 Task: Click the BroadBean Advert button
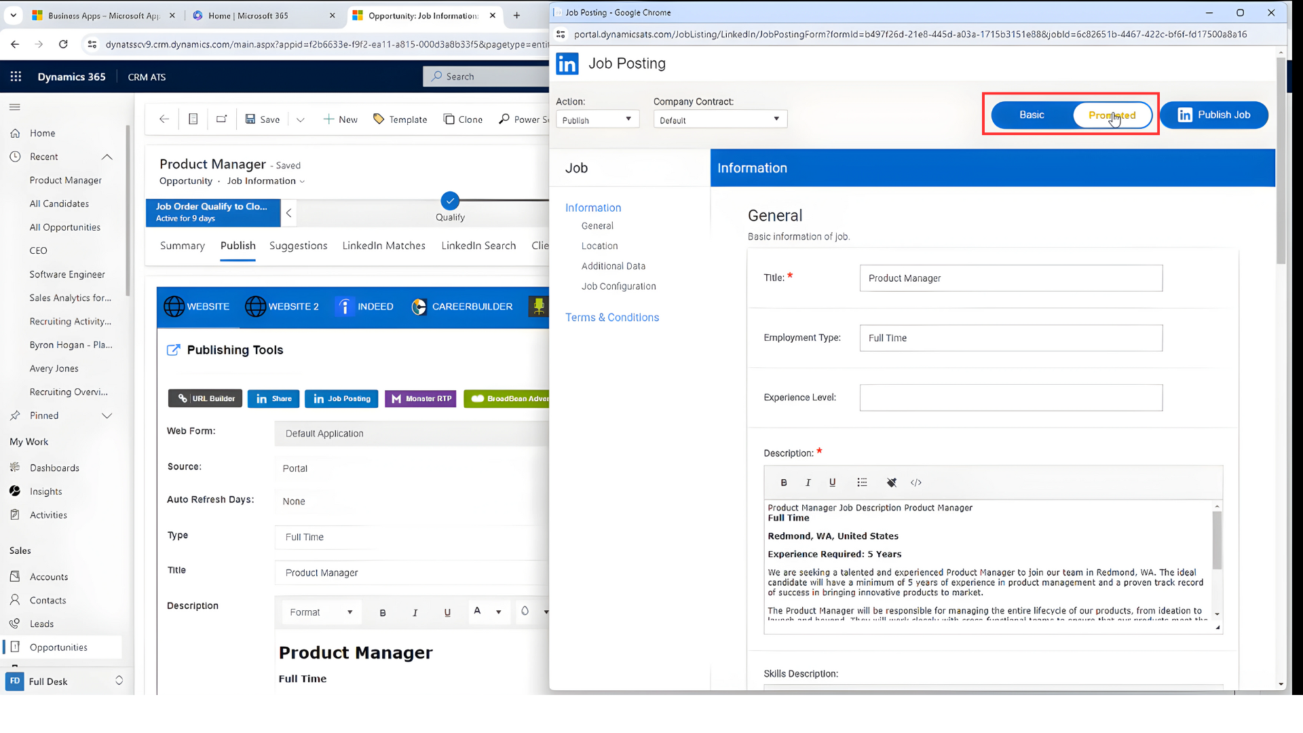(x=507, y=399)
